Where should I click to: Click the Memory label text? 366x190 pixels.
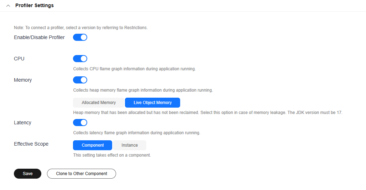pos(23,80)
